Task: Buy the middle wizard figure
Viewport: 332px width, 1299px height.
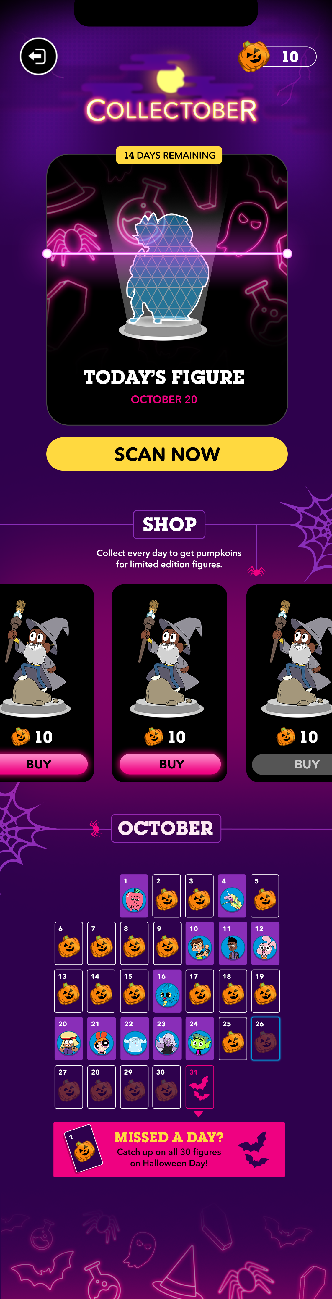Action: 170,763
